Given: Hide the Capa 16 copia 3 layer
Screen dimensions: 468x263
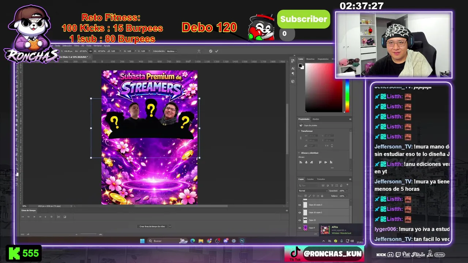Looking at the screenshot, I should pyautogui.click(x=300, y=205).
